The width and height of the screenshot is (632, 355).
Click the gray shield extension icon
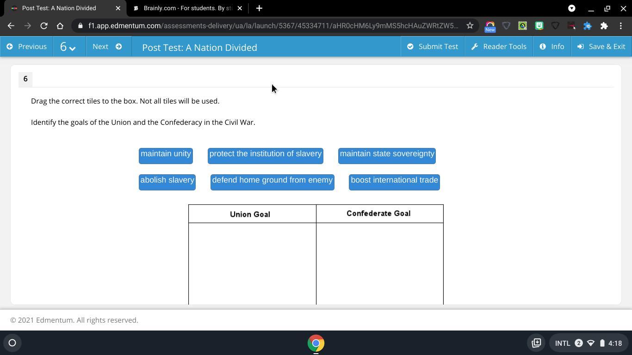coord(506,26)
